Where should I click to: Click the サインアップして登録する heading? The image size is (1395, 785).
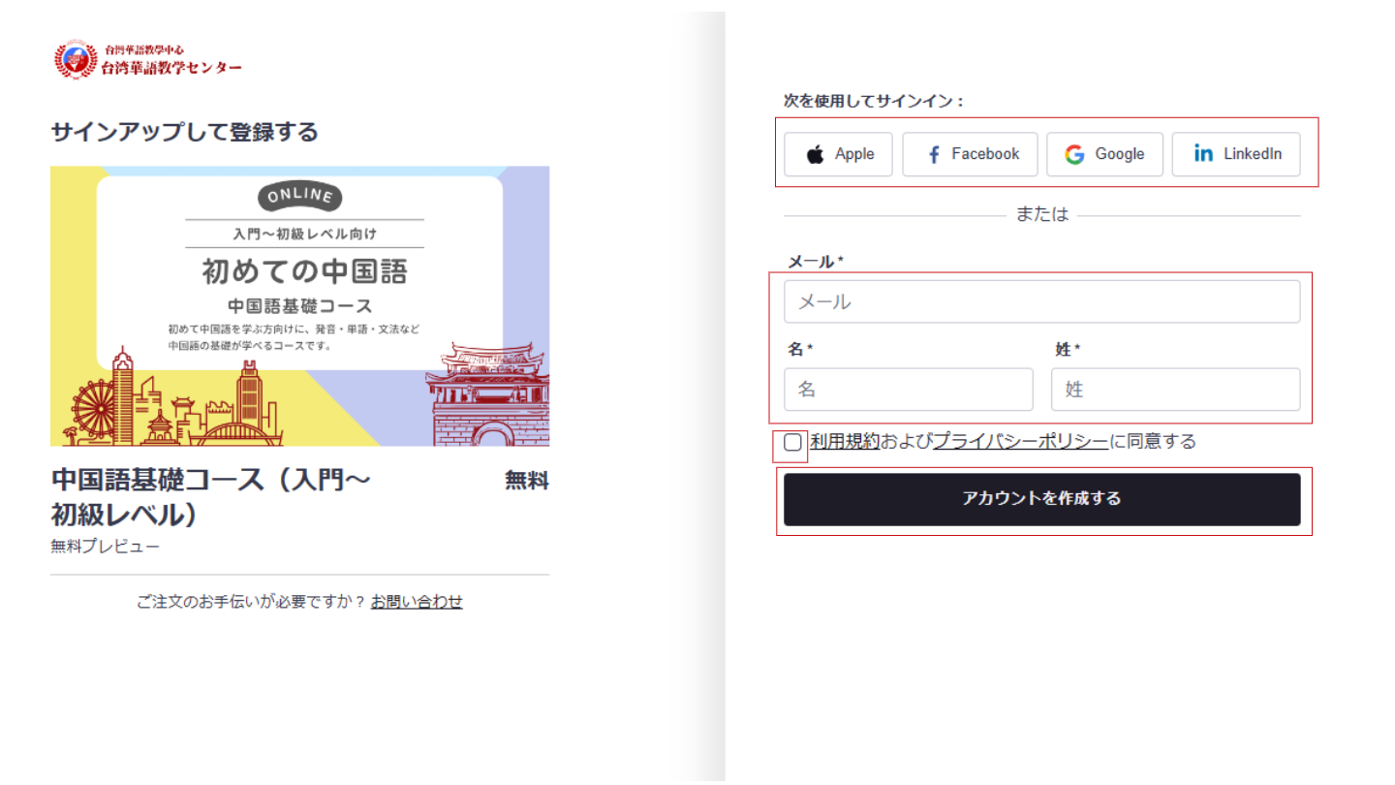click(184, 132)
